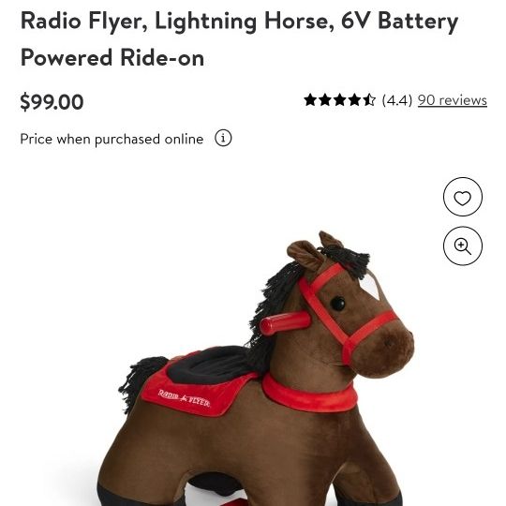Click the horse's black eye
Viewport: 506px width, 506px height.
[338, 304]
